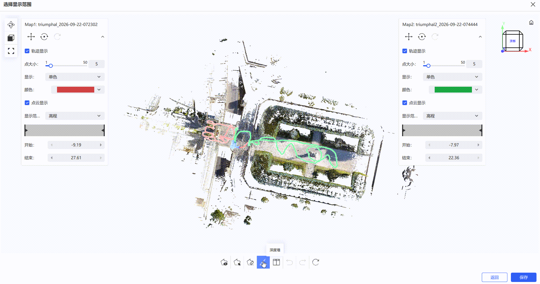Open Map2 显示 dropdown showing 单色

coord(452,77)
